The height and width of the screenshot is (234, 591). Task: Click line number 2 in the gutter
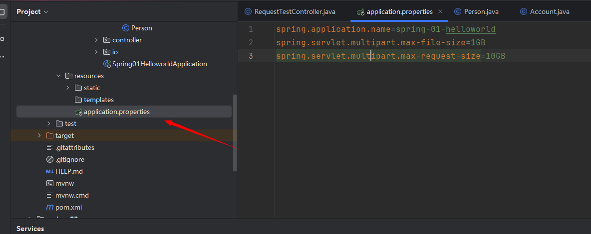pyautogui.click(x=251, y=42)
